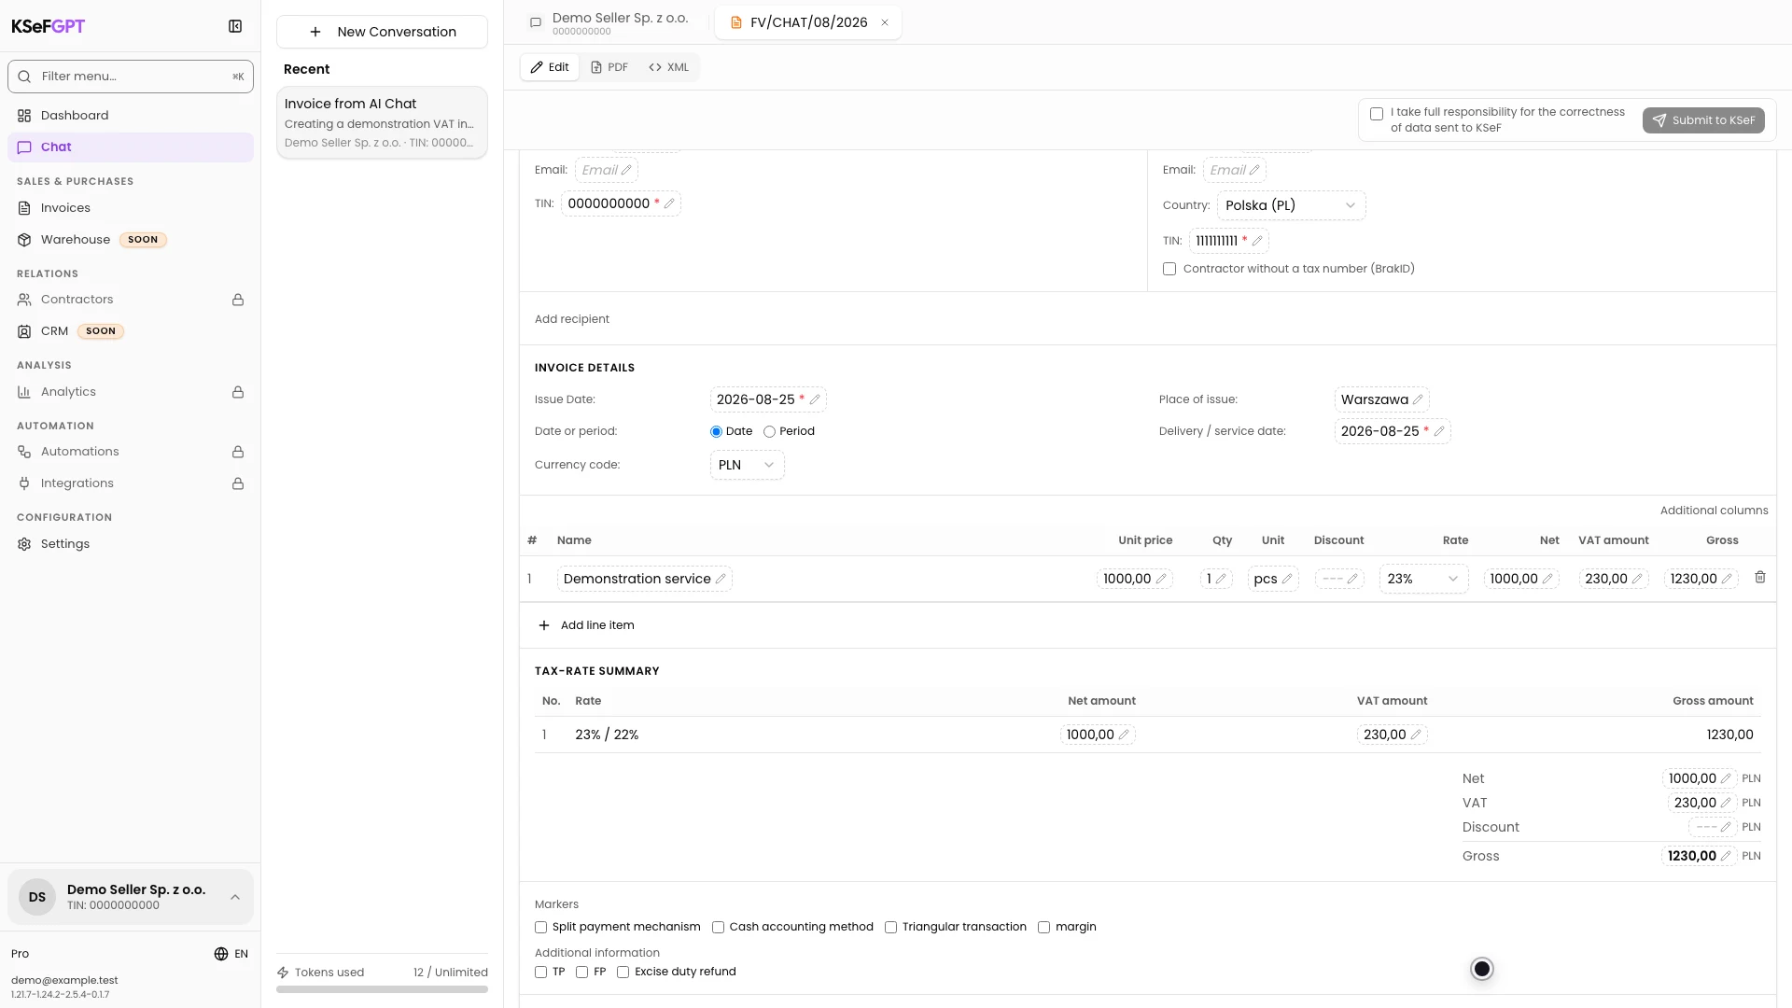Click Submit to KSeF button
Image resolution: width=1792 pixels, height=1008 pixels.
tap(1703, 120)
